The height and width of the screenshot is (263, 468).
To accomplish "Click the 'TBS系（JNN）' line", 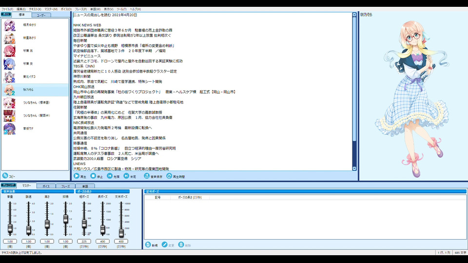I will [84, 66].
